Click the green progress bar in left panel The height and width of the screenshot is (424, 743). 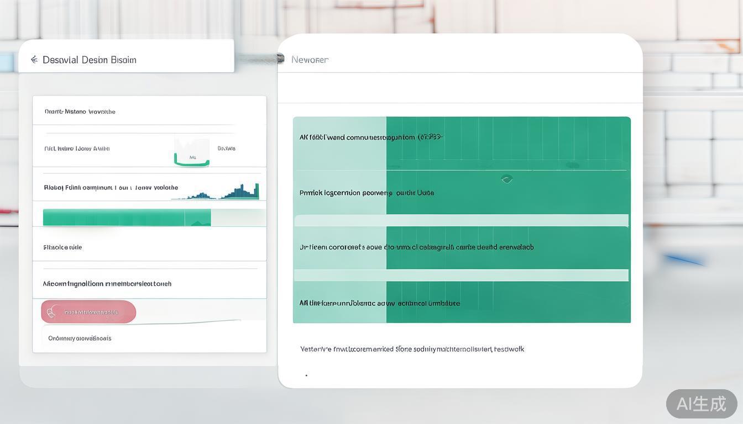click(x=127, y=218)
